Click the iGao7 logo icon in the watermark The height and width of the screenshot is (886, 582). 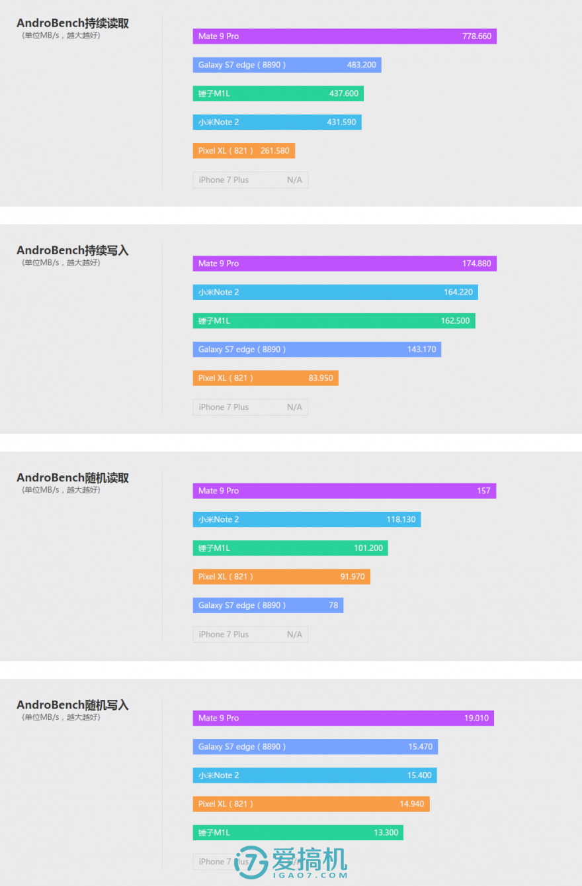pos(251,861)
